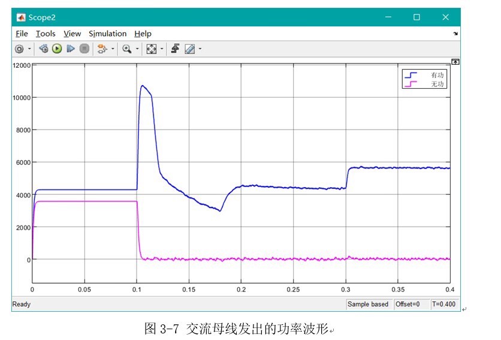The height and width of the screenshot is (340, 501).
Task: Select the Zoom magnifier tool
Action: point(127,49)
